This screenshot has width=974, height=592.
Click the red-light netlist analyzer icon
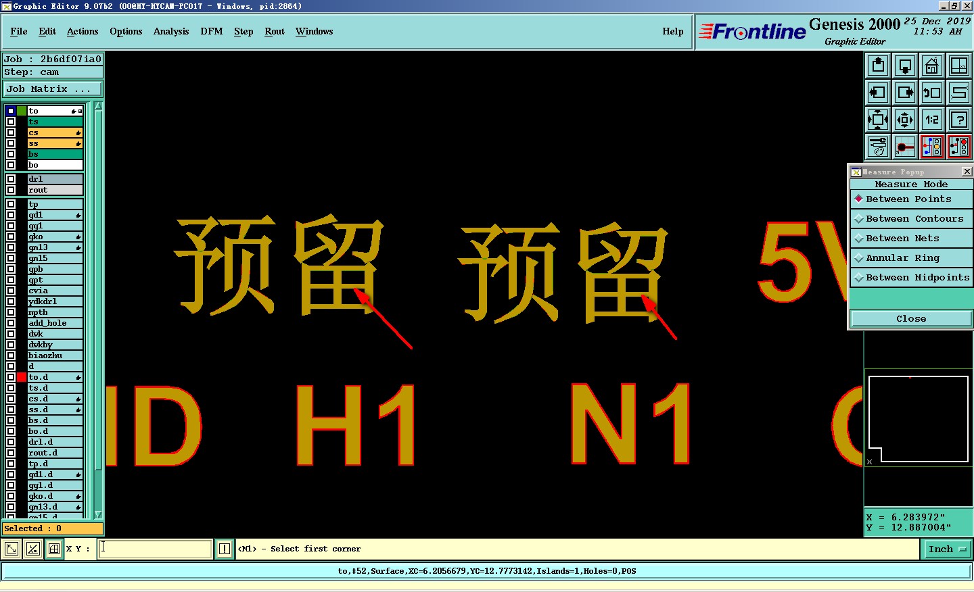[959, 146]
